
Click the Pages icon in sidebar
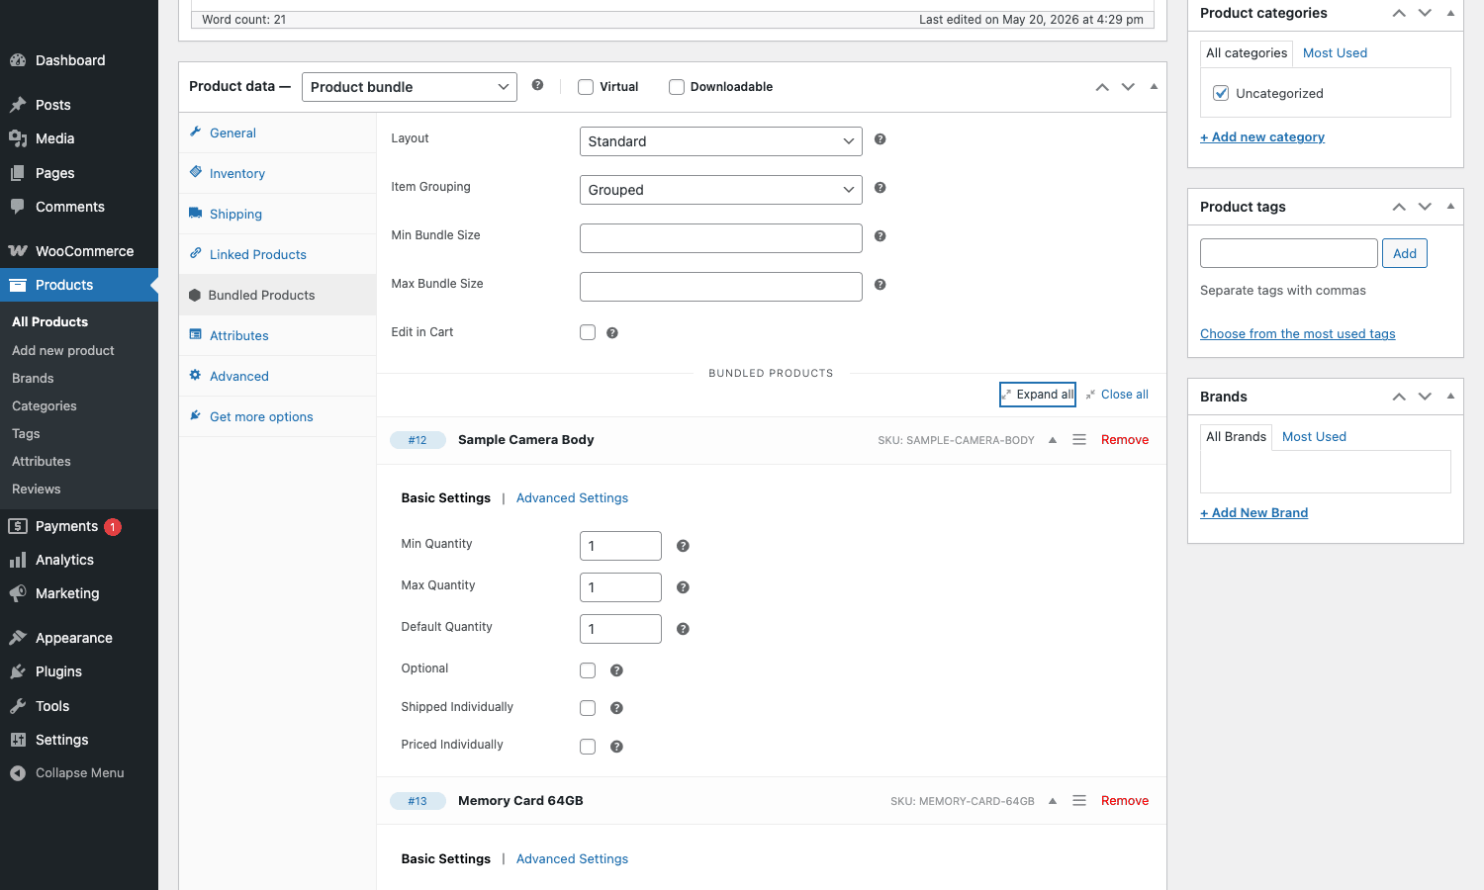18,173
